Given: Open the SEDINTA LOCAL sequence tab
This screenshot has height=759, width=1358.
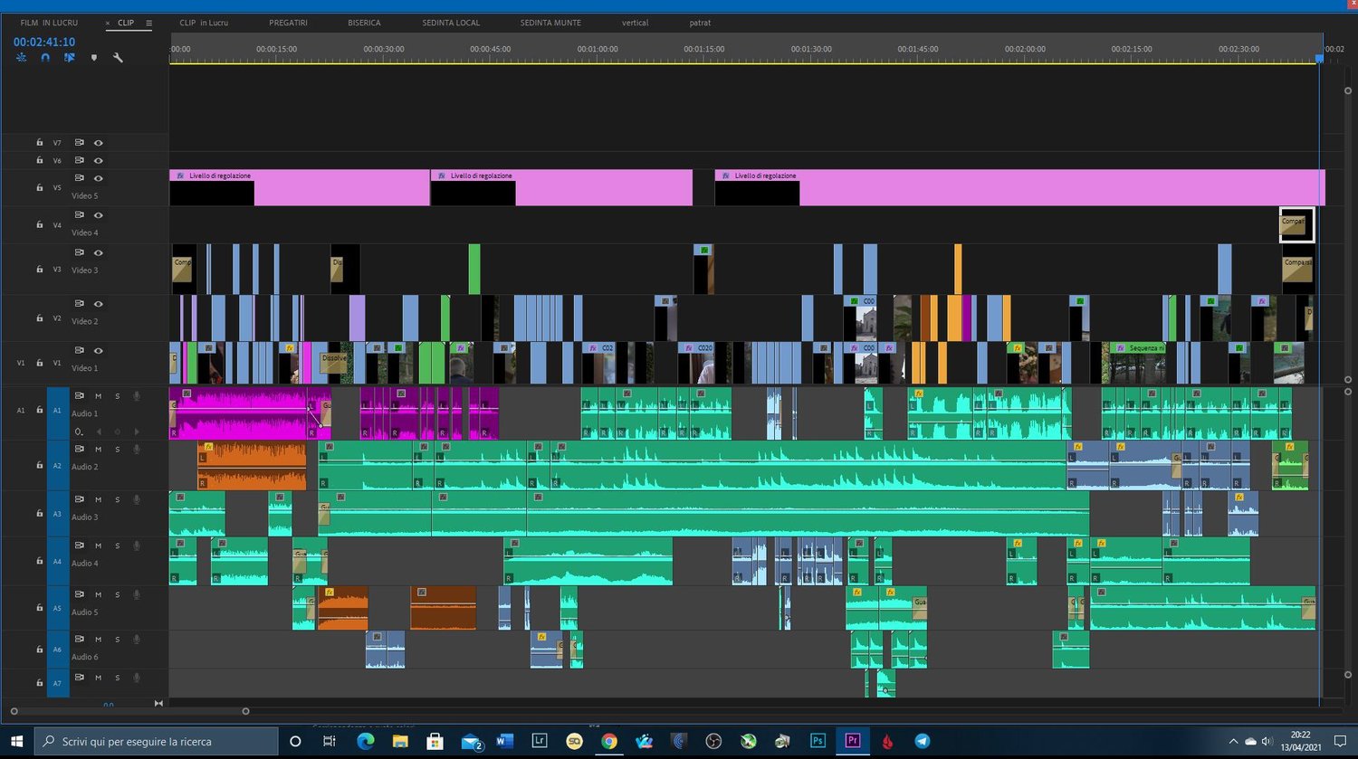Looking at the screenshot, I should coord(451,23).
